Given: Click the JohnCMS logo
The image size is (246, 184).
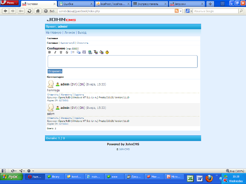Looking at the screenshot, I should tap(61, 20).
